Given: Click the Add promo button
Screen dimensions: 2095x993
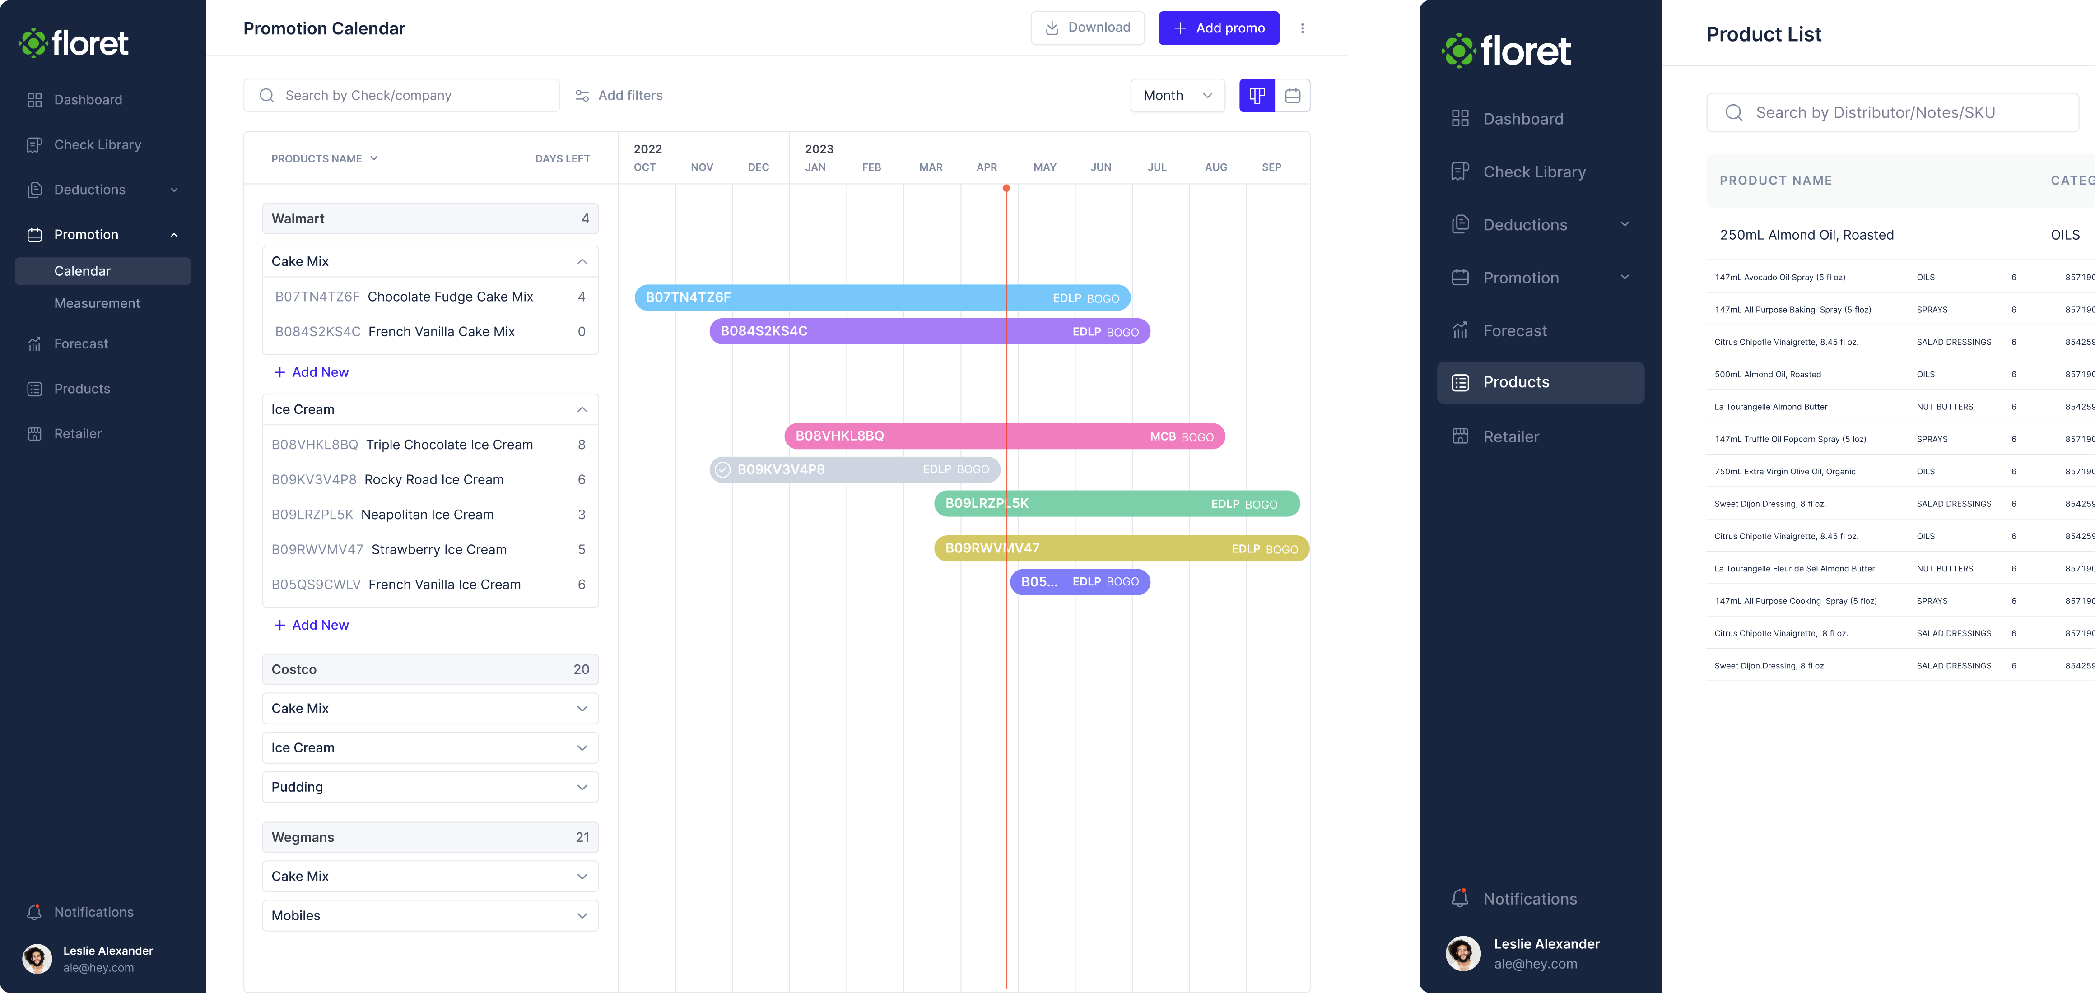Looking at the screenshot, I should 1218,28.
